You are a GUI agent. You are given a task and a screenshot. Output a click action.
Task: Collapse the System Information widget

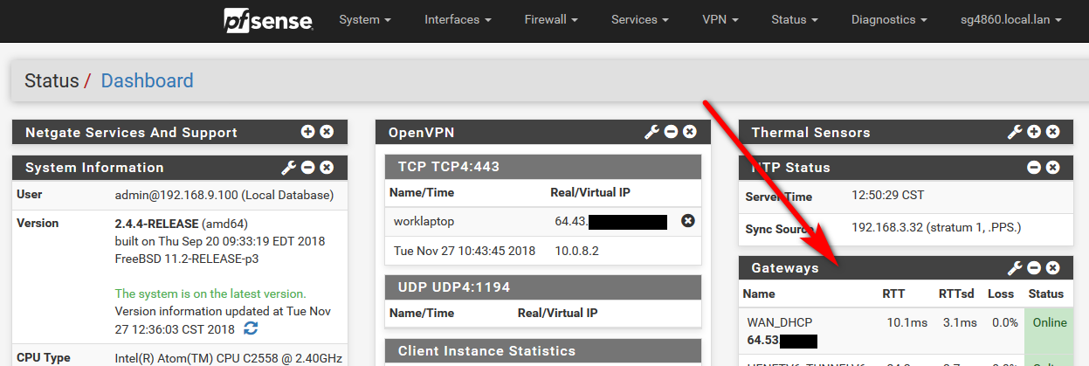307,167
